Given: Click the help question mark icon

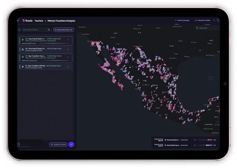Looking at the screenshot, I should [218, 21].
